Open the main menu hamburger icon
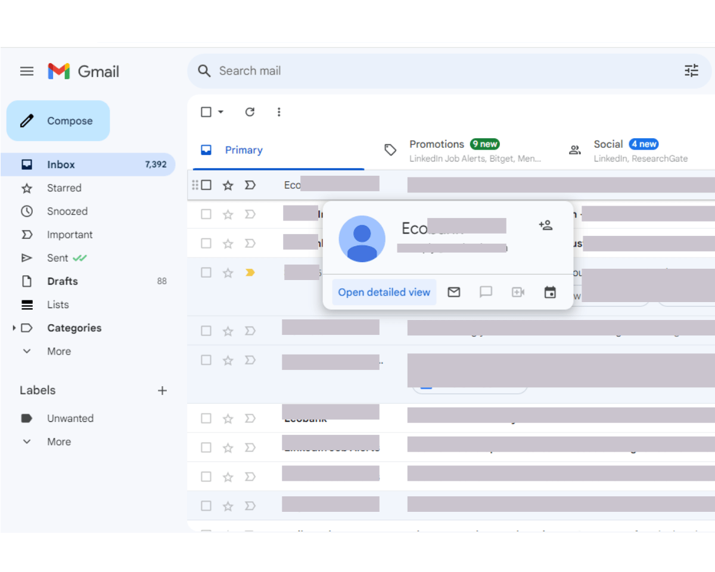Screen dimensions: 715x572 point(27,71)
